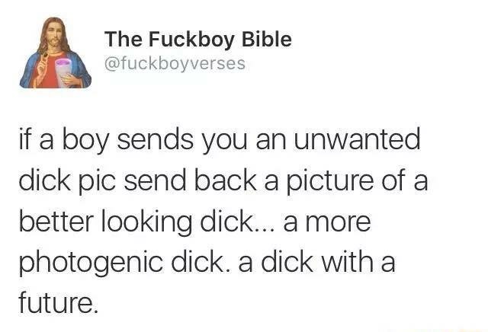Screen dimensions: 488x332
Task: Click the face in the profile picture
Action: coord(54,36)
